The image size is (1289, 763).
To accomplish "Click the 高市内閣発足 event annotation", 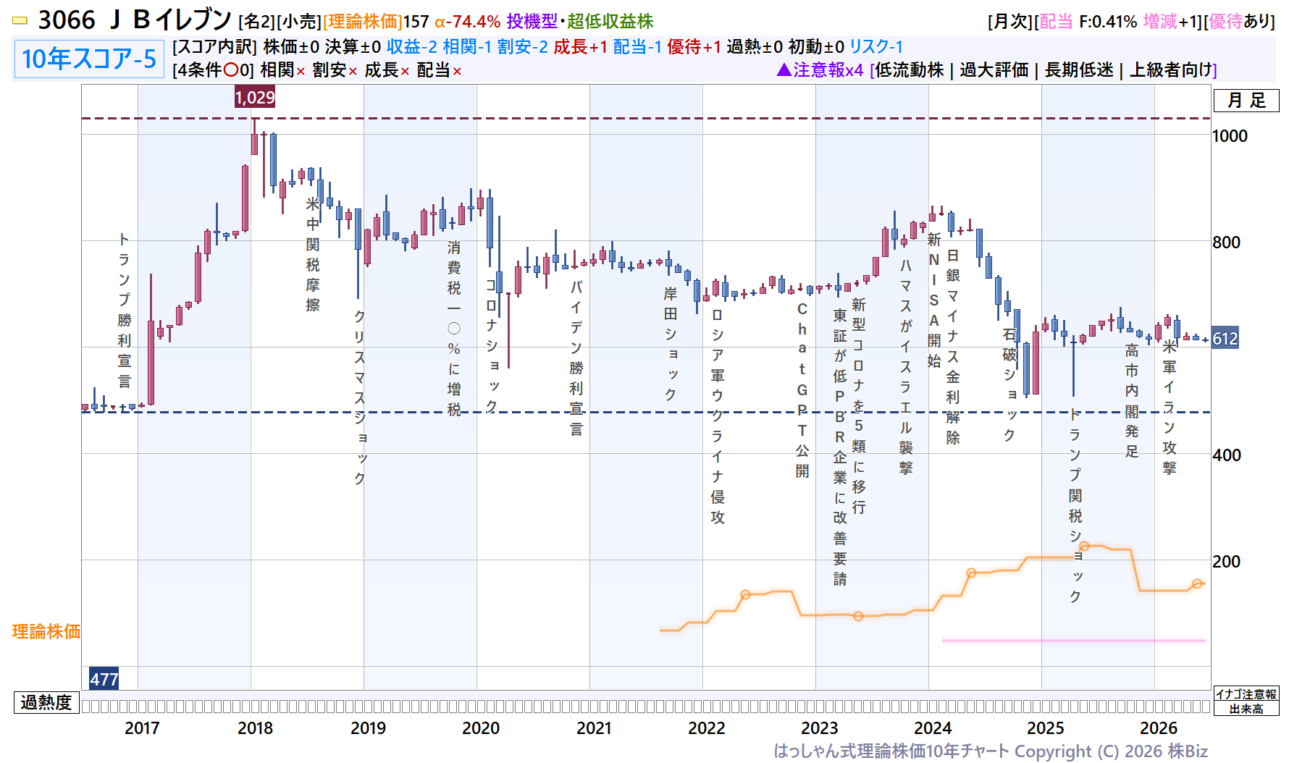I will (x=1132, y=400).
